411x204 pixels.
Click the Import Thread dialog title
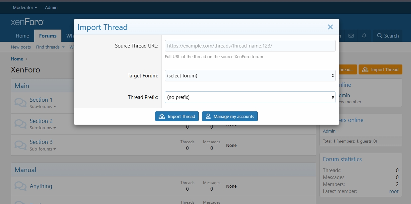(x=103, y=27)
